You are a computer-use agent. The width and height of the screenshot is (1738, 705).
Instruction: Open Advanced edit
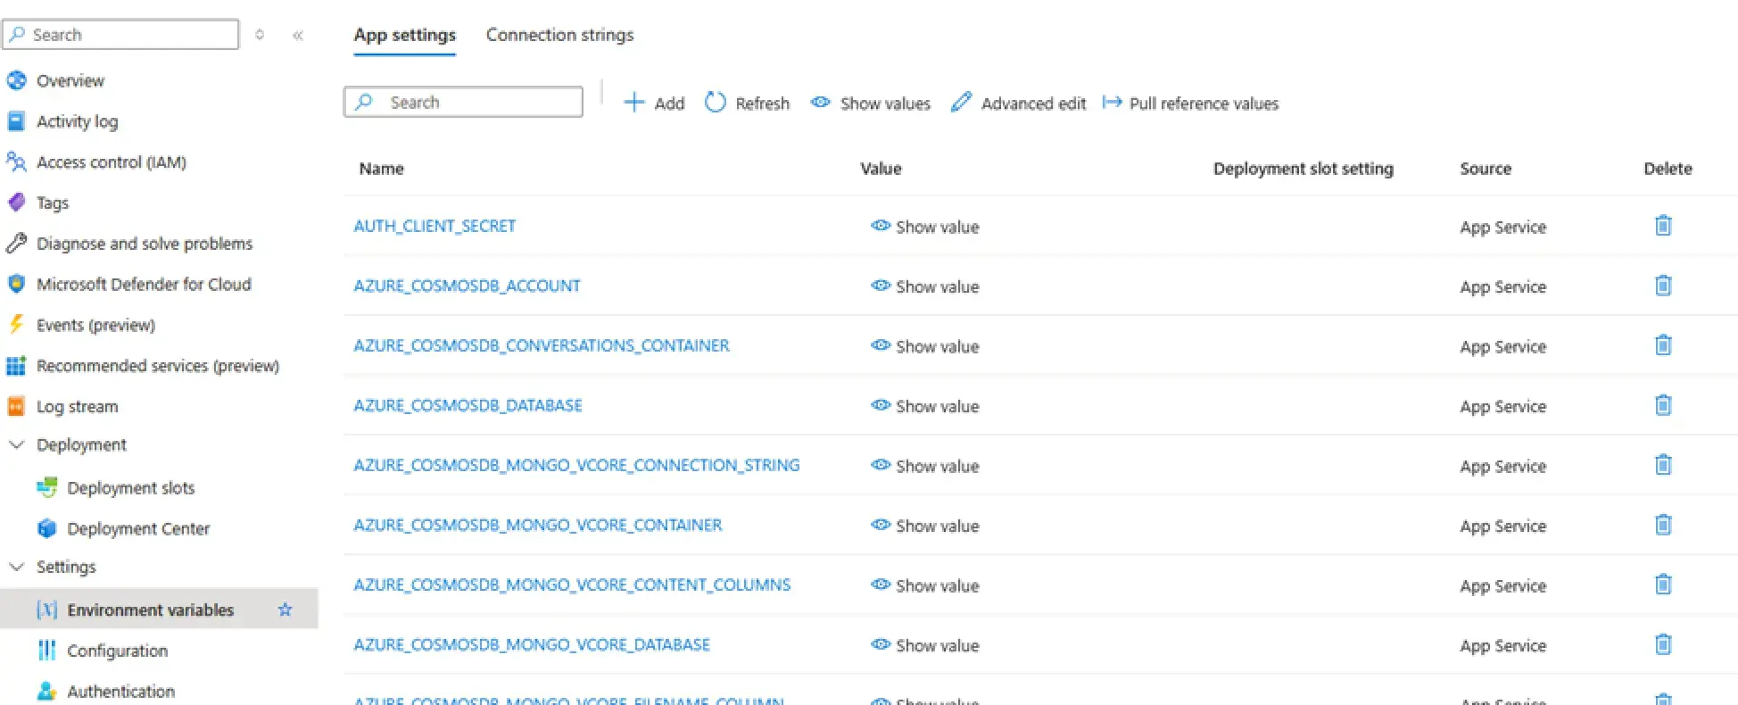point(1019,104)
